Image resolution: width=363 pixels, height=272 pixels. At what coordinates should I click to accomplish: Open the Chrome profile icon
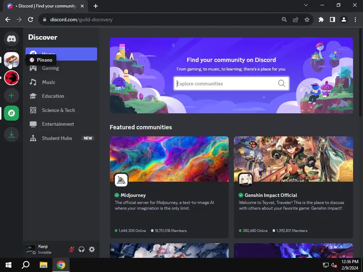coord(344,20)
